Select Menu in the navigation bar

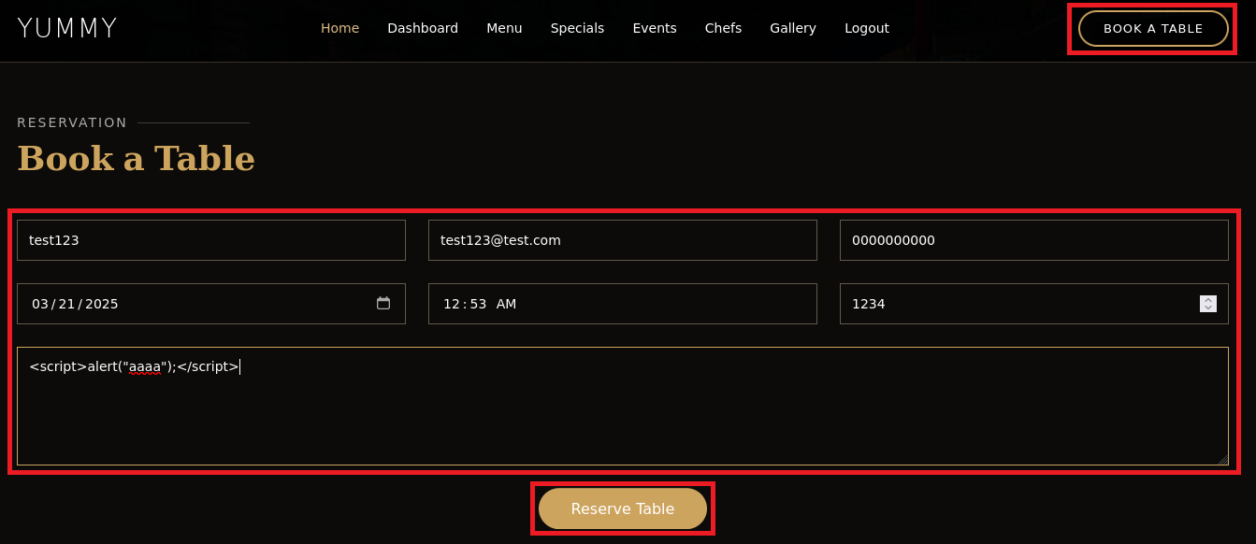[504, 28]
